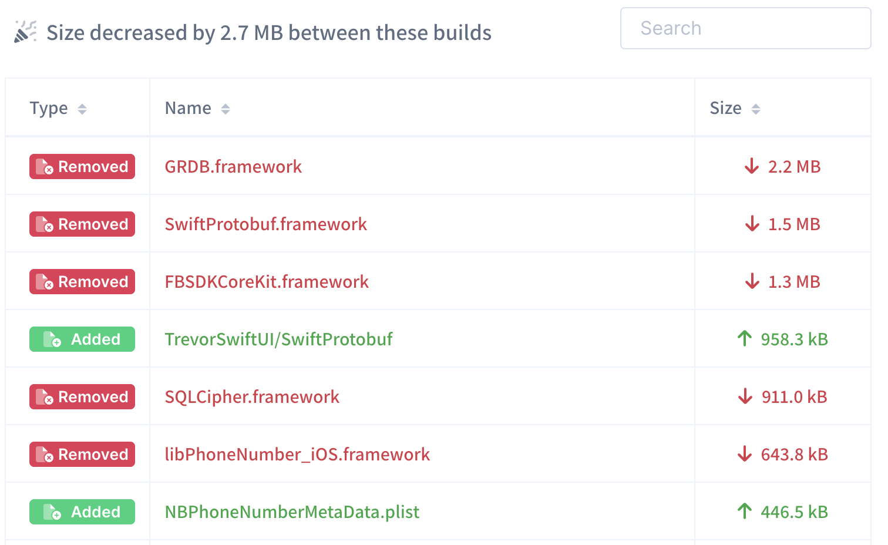The width and height of the screenshot is (888, 545).
Task: Click the confetti icon next to the size summary
Action: coord(25,32)
